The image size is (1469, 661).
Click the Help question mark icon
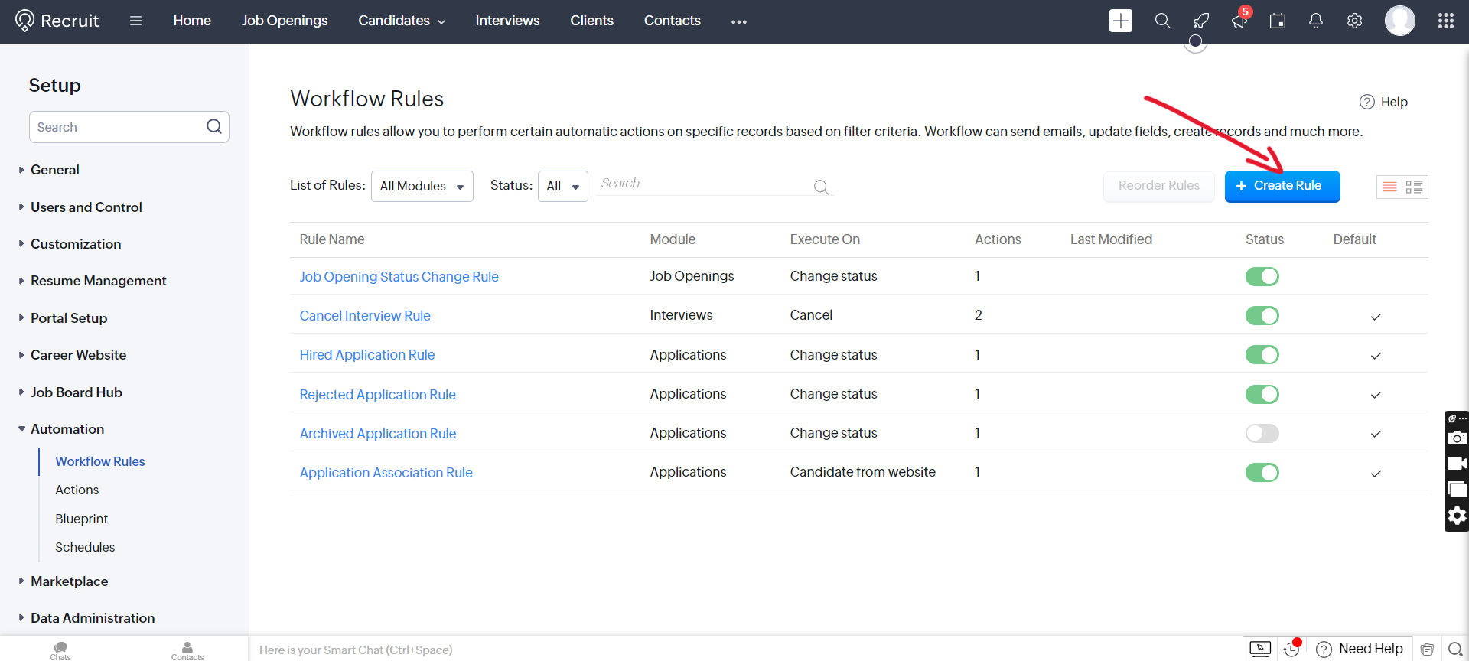click(1367, 102)
